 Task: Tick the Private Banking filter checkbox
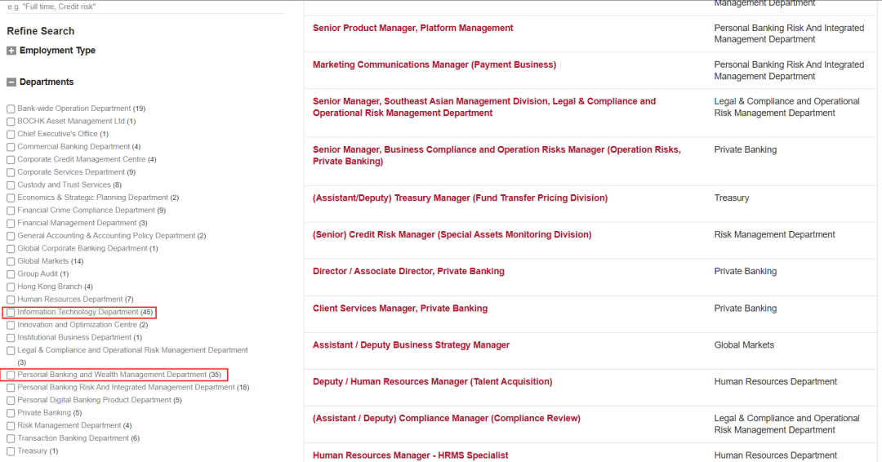11,413
